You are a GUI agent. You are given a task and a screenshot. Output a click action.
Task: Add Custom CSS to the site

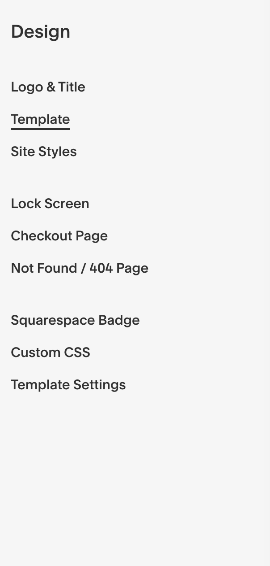(x=50, y=353)
